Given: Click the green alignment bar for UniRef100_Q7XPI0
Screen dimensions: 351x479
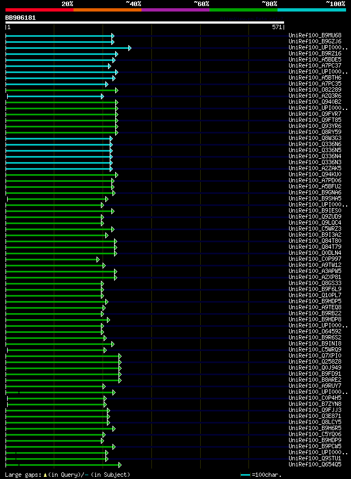Looking at the screenshot, I should [64, 356].
